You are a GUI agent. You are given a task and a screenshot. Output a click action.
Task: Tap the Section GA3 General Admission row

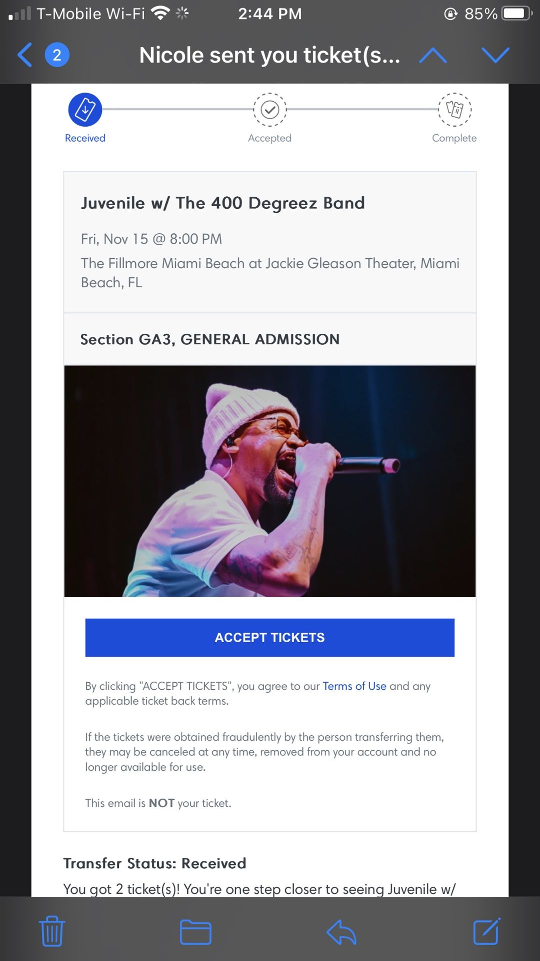point(210,339)
